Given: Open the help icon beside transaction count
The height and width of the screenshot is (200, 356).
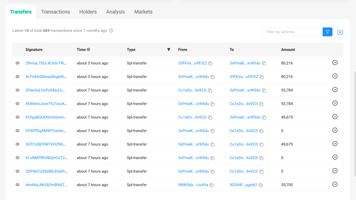Looking at the screenshot, I should 111,31.
